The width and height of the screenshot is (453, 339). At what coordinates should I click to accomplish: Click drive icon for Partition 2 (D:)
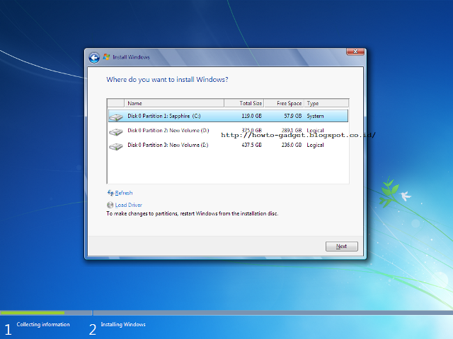tap(116, 132)
